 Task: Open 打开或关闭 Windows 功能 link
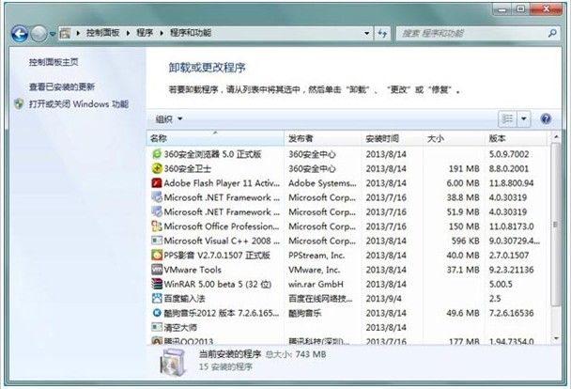coord(79,104)
